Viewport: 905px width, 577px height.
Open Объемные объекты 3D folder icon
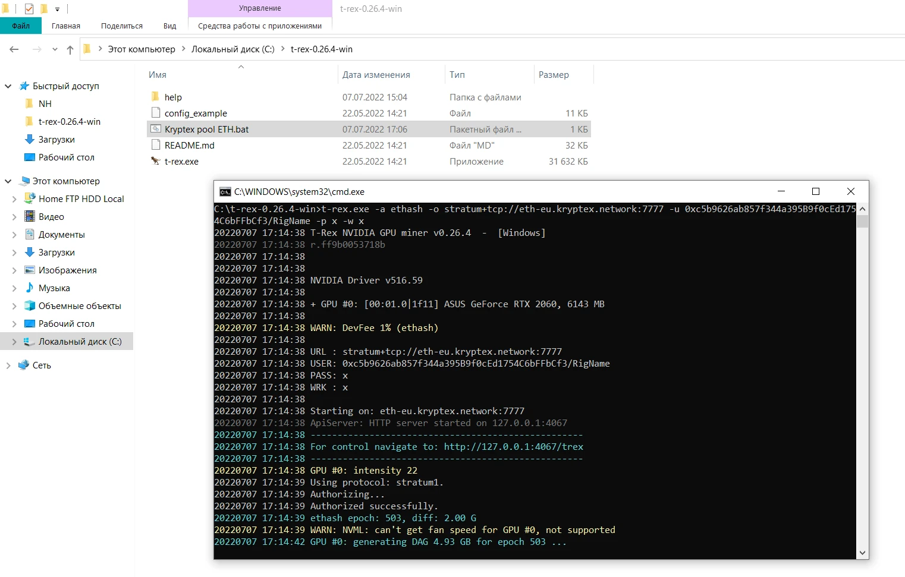30,306
